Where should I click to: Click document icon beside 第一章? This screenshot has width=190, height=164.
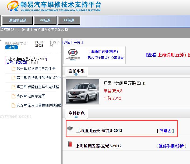pyautogui.click(x=13, y=69)
